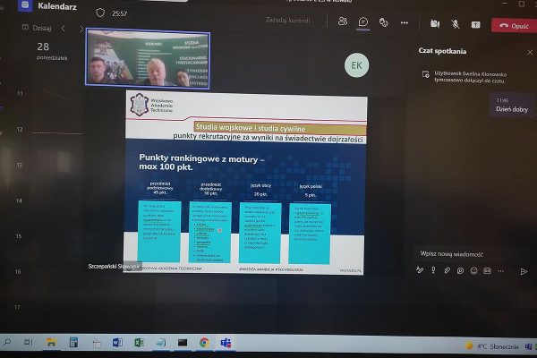Turn on the camera

(x=435, y=23)
